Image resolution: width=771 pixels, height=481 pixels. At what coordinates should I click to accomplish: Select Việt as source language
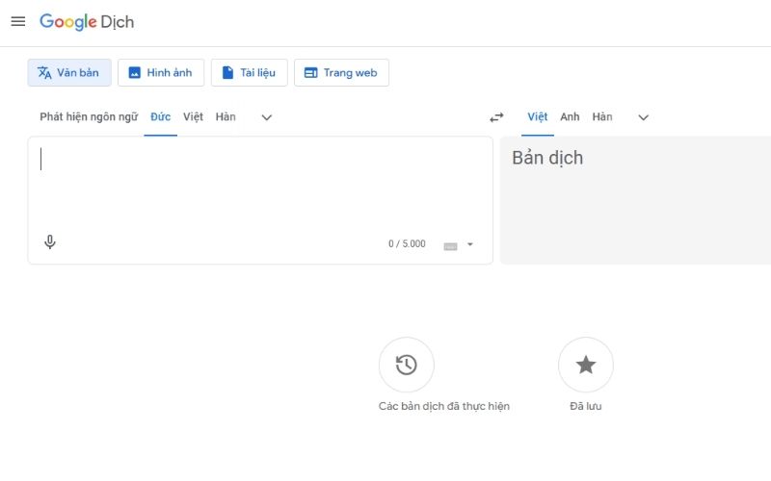tap(193, 116)
